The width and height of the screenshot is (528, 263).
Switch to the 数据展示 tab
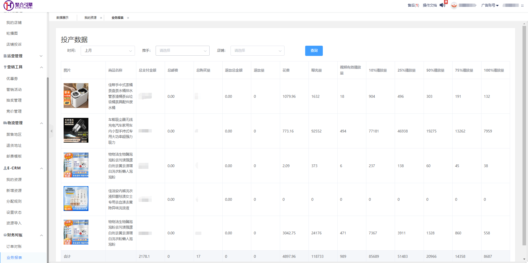click(x=63, y=18)
